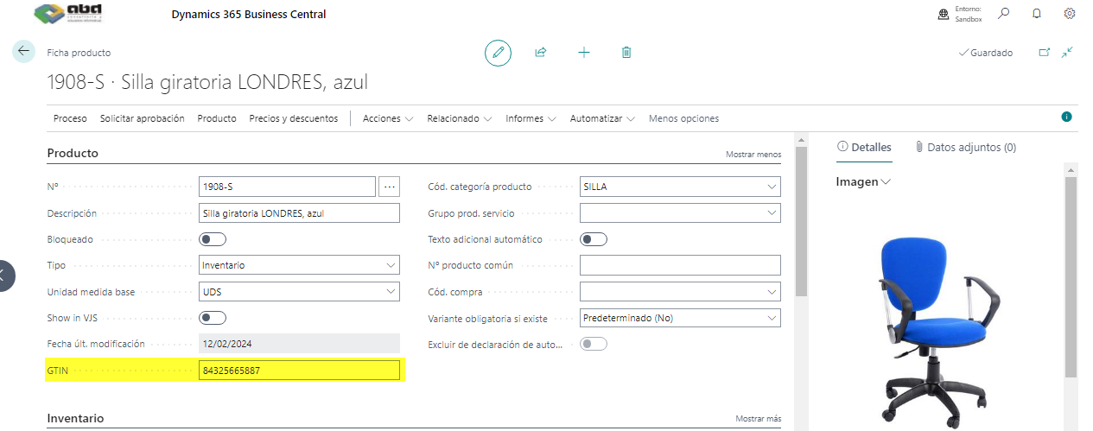Click the Fecha últ. modificación value
This screenshot has height=431, width=1093.
(300, 344)
